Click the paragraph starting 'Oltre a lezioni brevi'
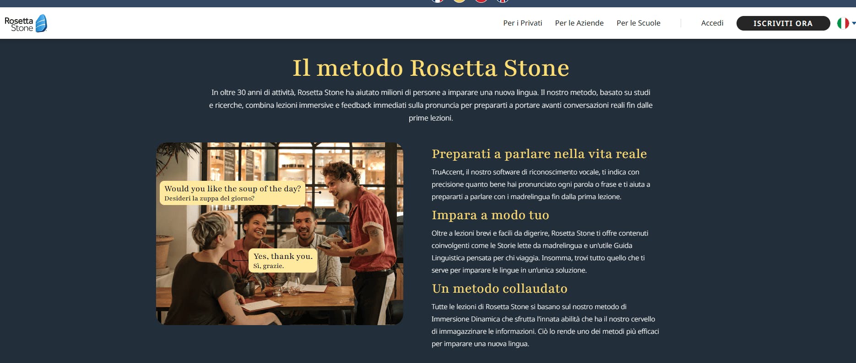Image resolution: width=856 pixels, height=363 pixels. (x=540, y=252)
